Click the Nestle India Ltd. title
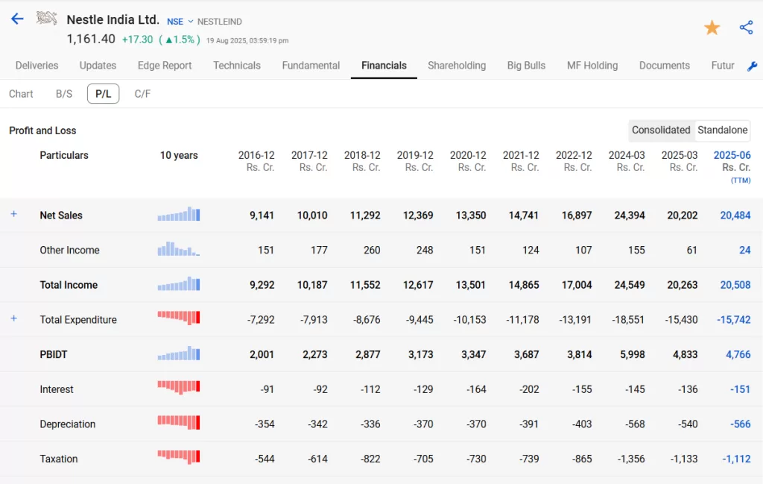The width and height of the screenshot is (763, 484). (113, 19)
